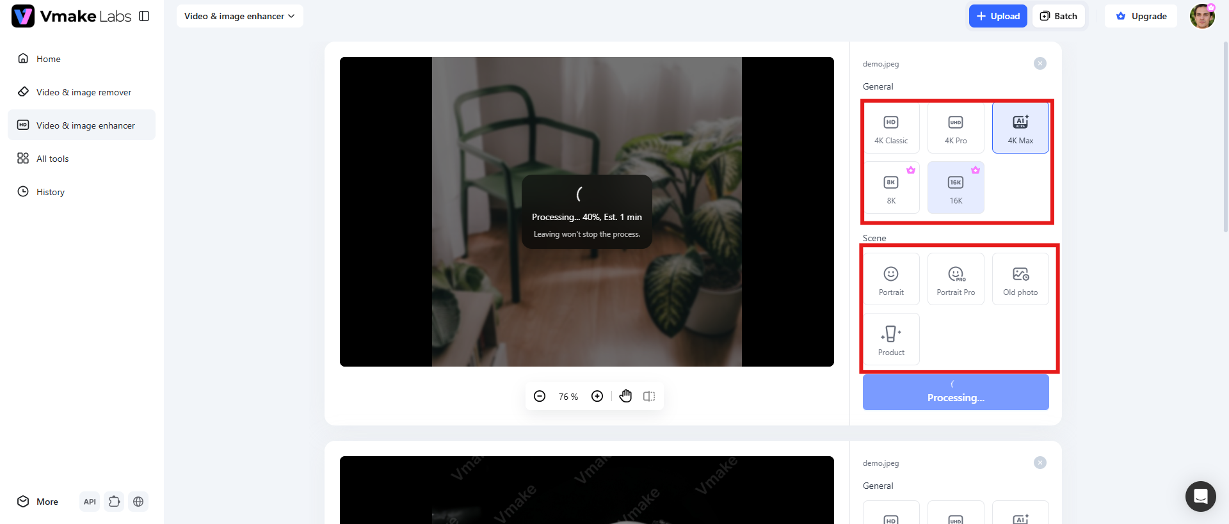
Task: Open the user profile avatar
Action: click(x=1202, y=16)
